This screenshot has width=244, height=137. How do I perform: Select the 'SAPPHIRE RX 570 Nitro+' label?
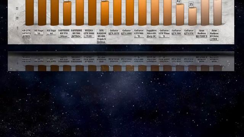click(64, 33)
